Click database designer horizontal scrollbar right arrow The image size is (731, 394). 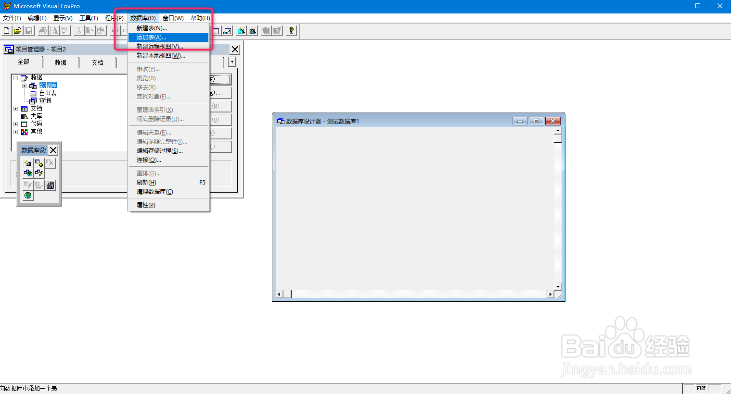point(551,294)
